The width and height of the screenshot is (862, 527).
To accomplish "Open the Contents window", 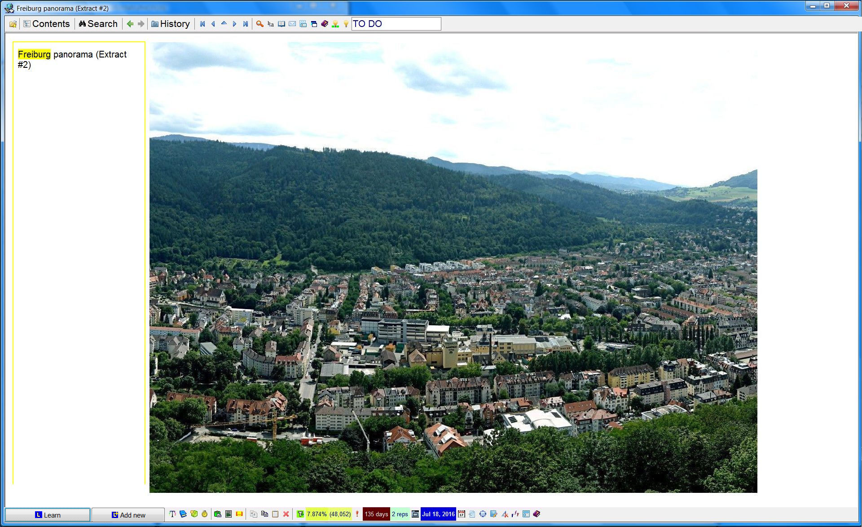I will tap(47, 24).
